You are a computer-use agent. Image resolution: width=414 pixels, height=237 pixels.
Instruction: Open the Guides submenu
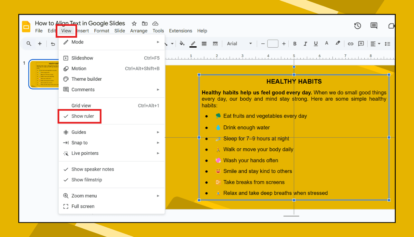[79, 132]
